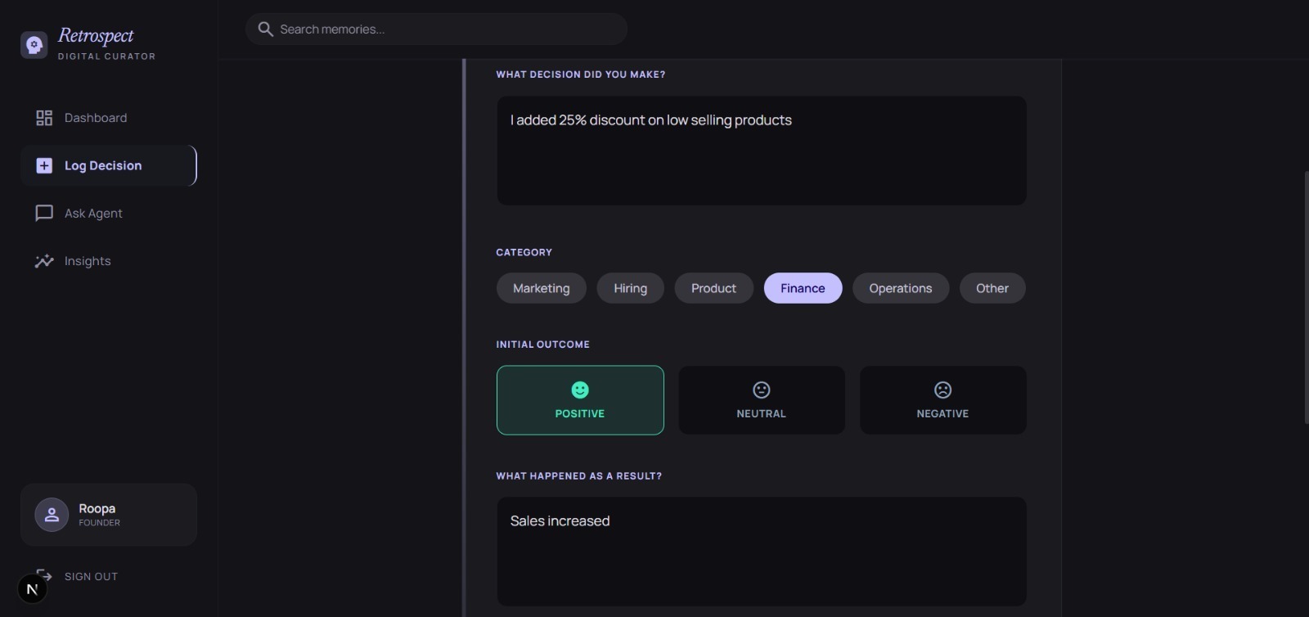
Task: Click the Next.js N badge icon
Action: [x=32, y=588]
